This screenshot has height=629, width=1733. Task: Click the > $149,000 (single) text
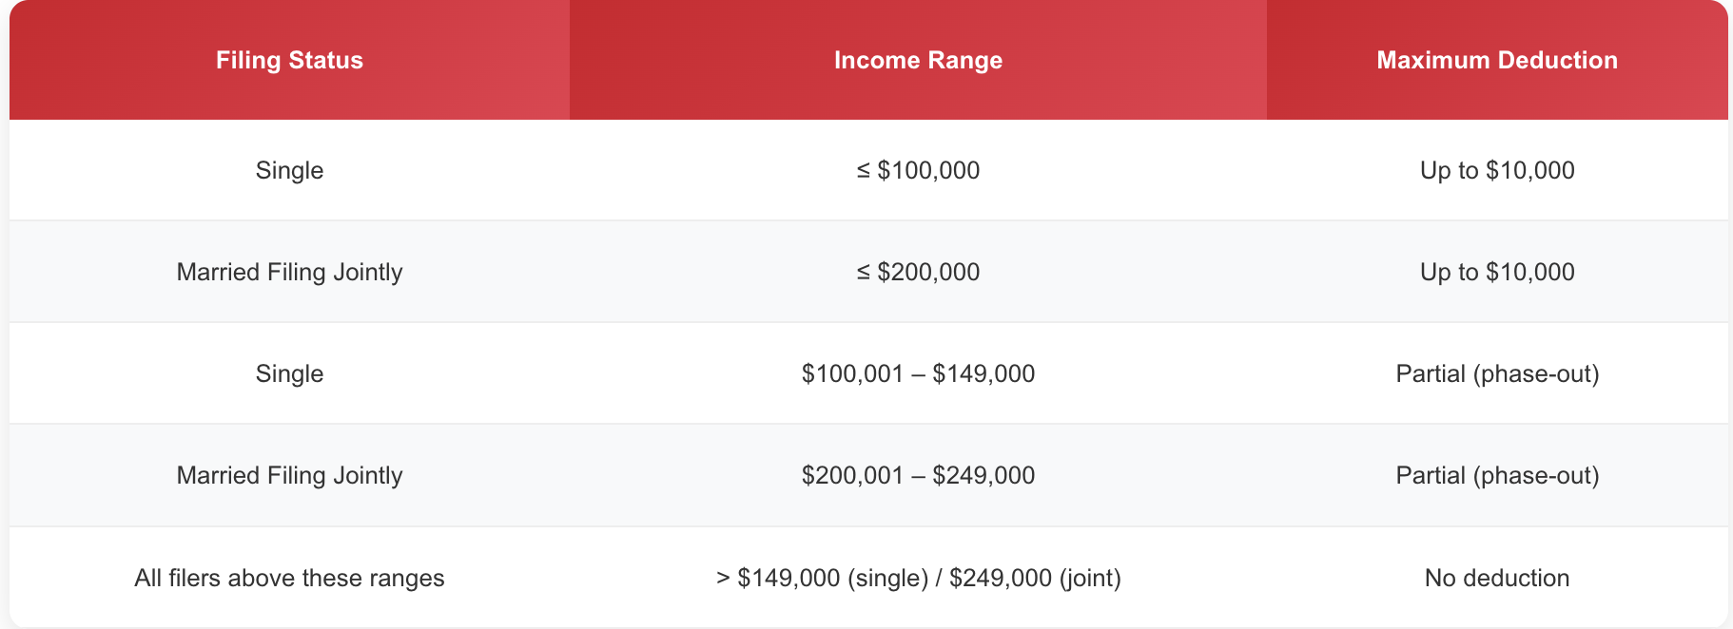822,578
